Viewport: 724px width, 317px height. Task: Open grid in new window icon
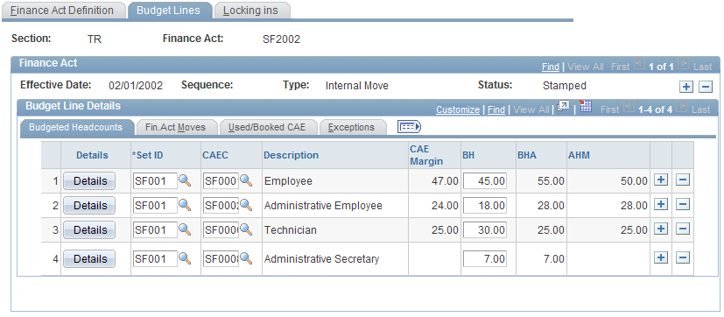(x=563, y=107)
